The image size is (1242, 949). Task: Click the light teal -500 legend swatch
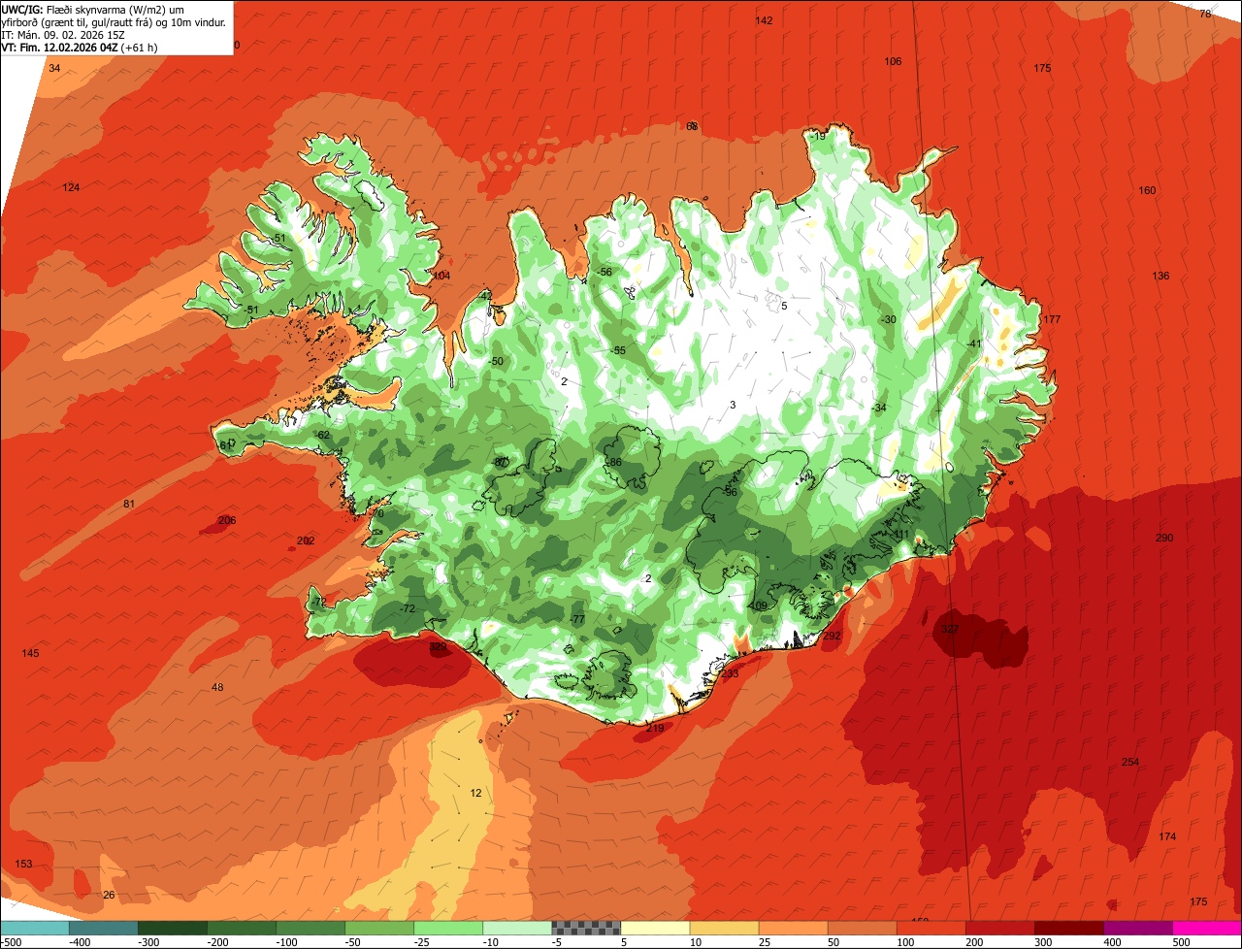(x=34, y=928)
